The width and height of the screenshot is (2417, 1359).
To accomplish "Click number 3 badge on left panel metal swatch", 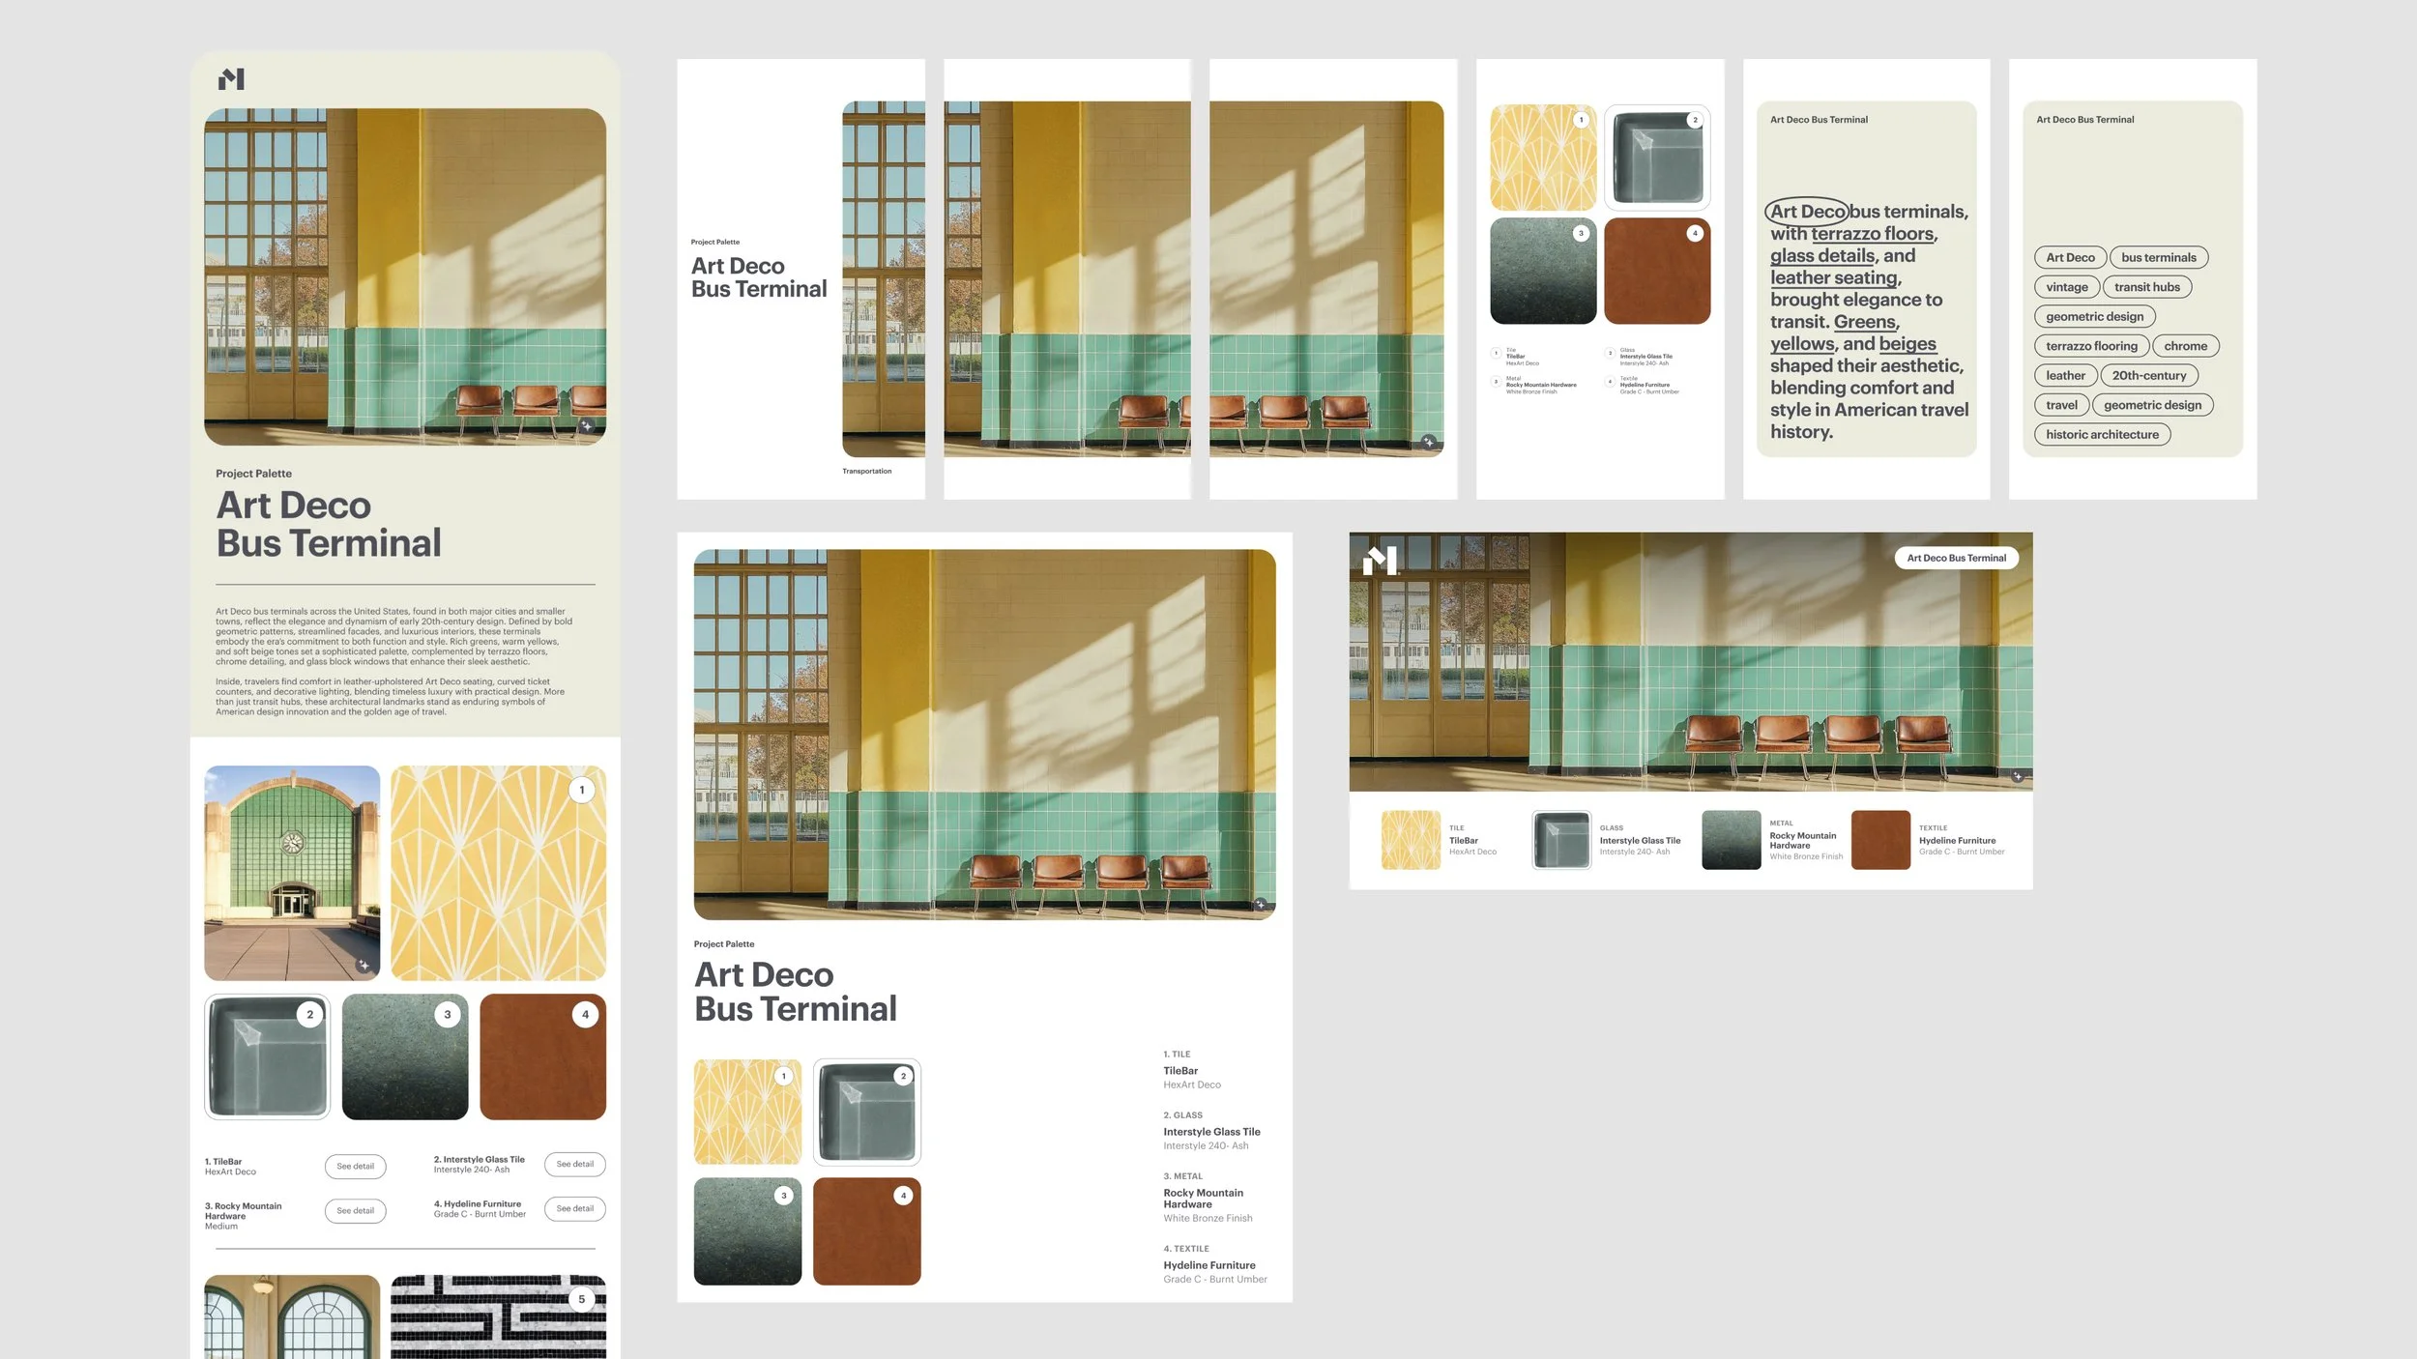I will click(447, 1014).
